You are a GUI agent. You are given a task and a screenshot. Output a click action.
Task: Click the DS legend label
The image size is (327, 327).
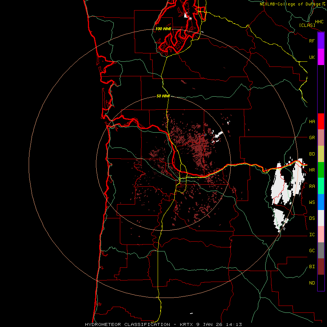coord(312,218)
